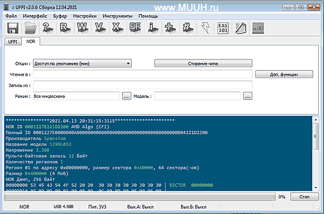Click the browse button next to Режим
The height and width of the screenshot is (214, 324).
[x=126, y=96]
